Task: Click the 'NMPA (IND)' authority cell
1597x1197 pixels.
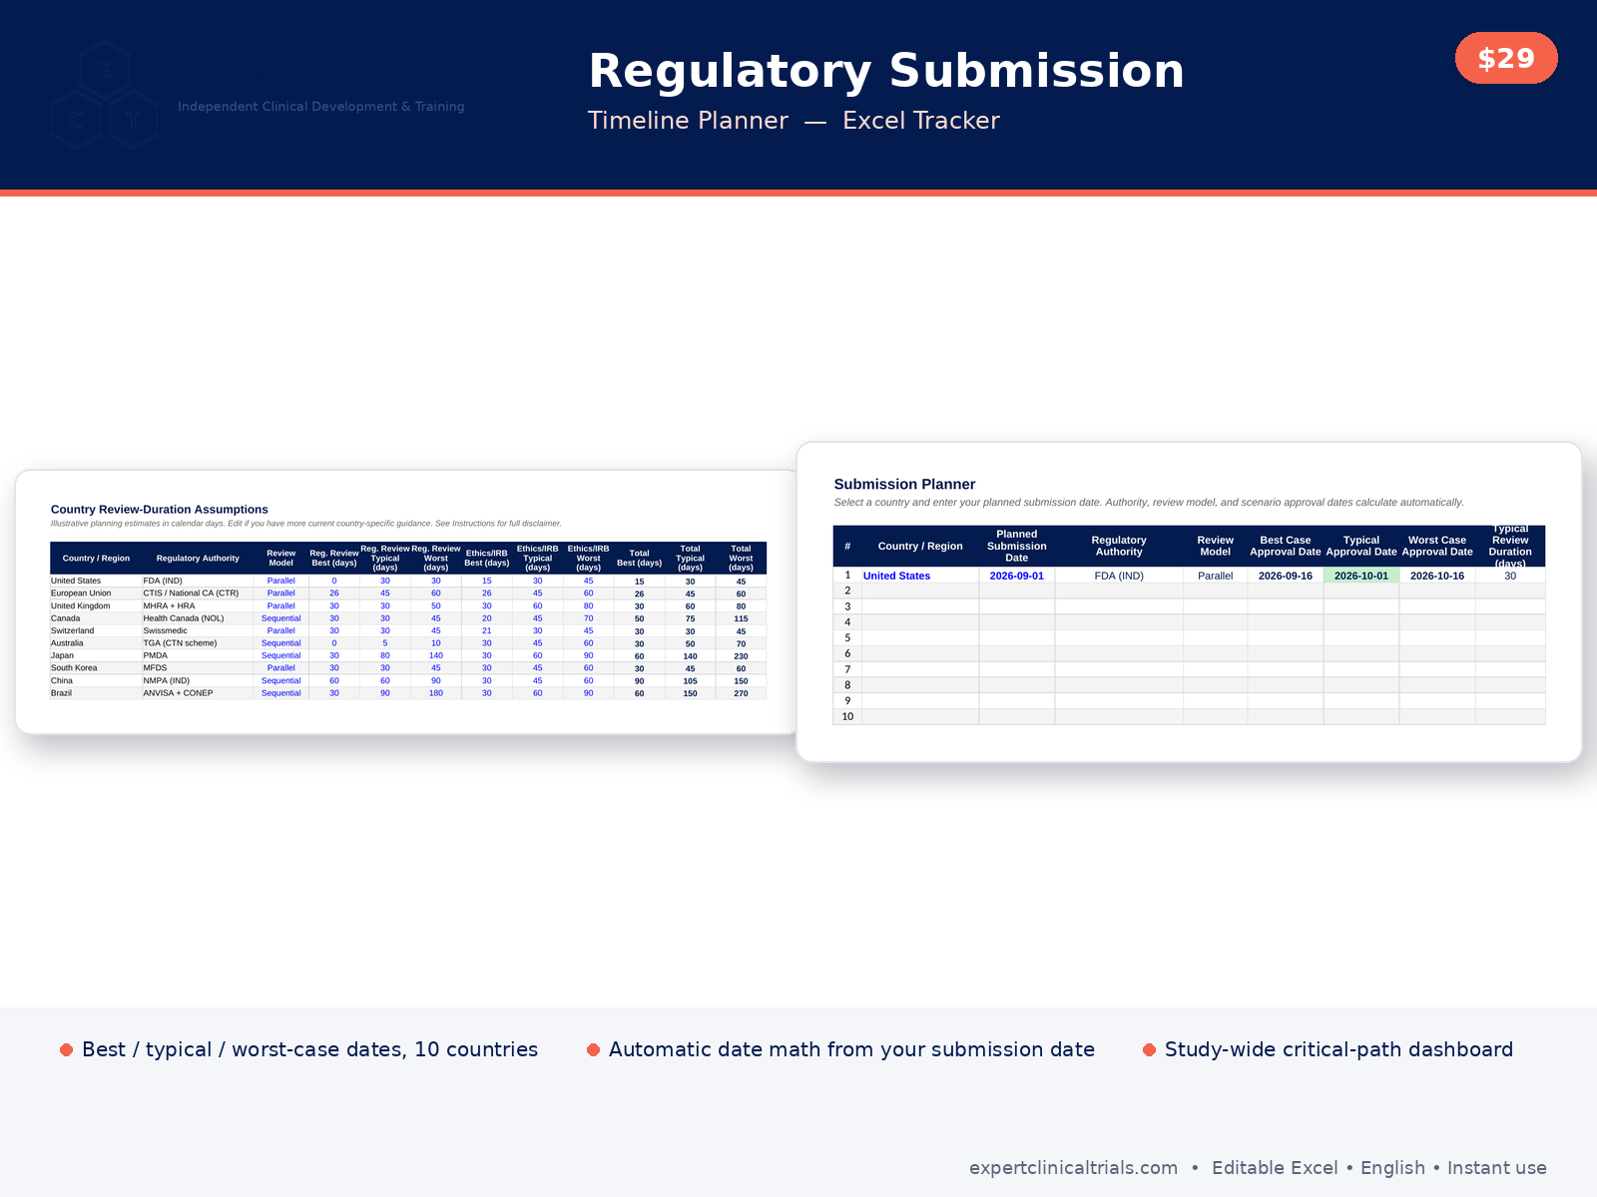Action: (x=198, y=680)
